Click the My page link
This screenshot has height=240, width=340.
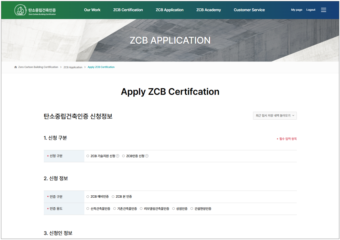pyautogui.click(x=296, y=10)
